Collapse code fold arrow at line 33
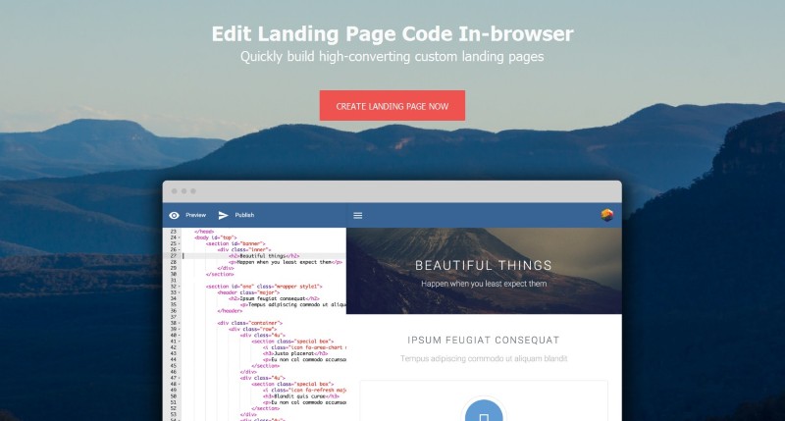The width and height of the screenshot is (785, 421). pyautogui.click(x=180, y=292)
